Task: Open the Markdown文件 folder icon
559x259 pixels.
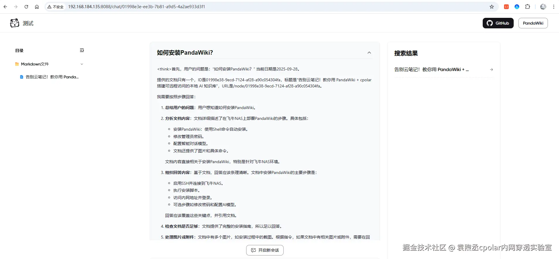Action: tap(17, 64)
